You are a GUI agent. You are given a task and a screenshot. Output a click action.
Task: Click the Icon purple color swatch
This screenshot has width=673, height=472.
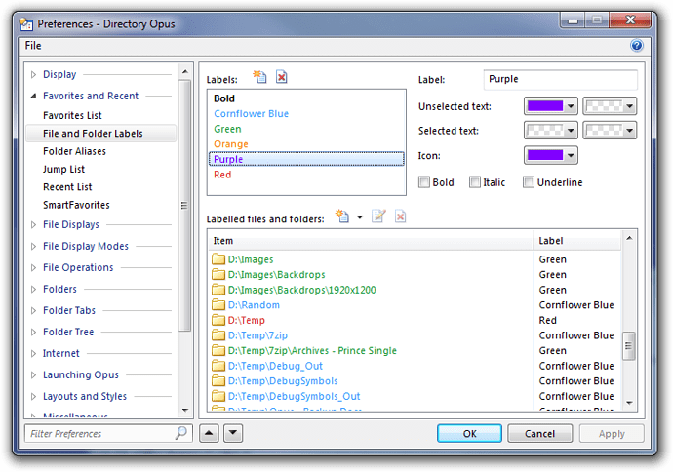tap(545, 155)
